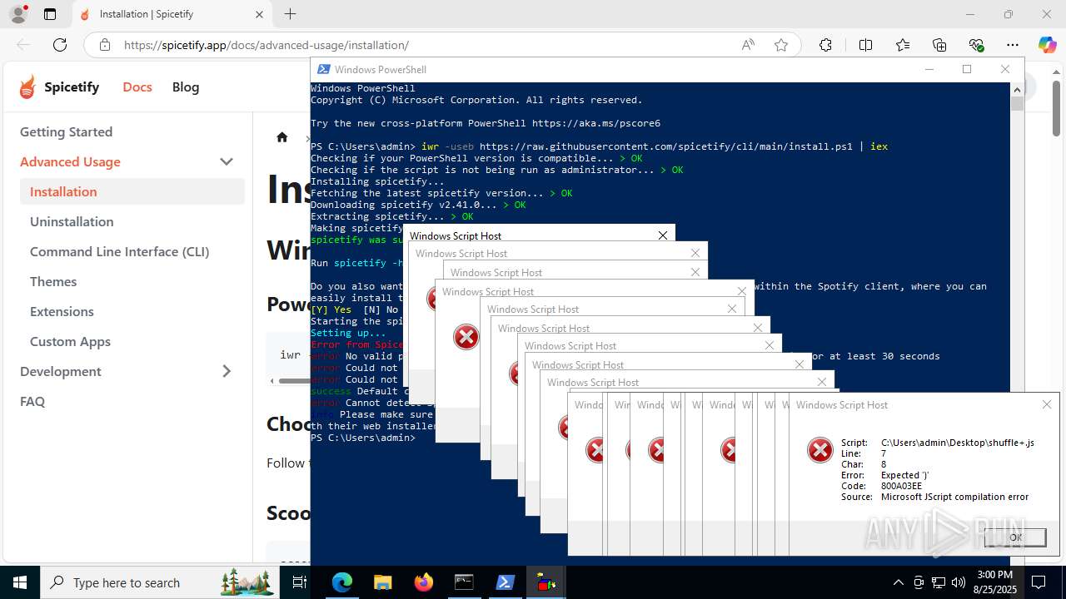Switch to Windows Script Host taskbar icon
The image size is (1066, 599).
pos(545,582)
